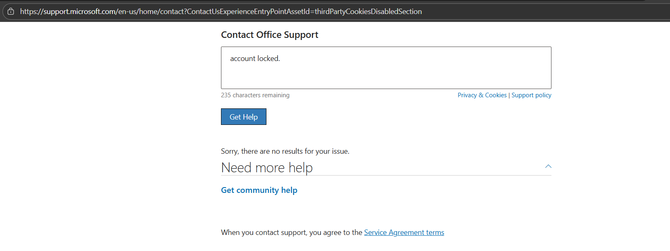Open the Privacy & Cookies link
This screenshot has height=251, width=670.
(482, 95)
